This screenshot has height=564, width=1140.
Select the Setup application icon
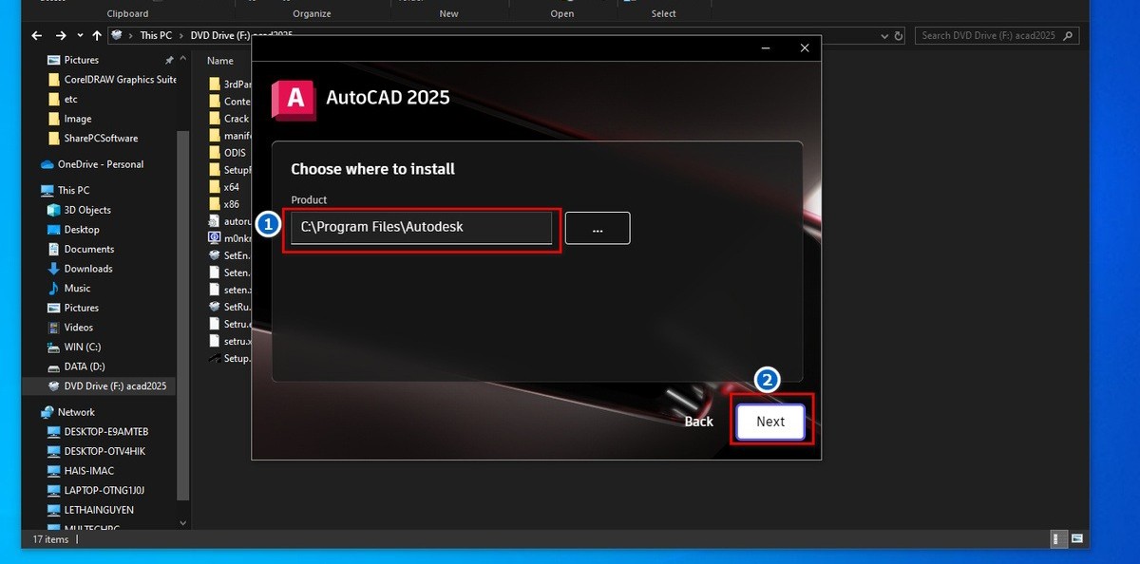pyautogui.click(x=215, y=358)
